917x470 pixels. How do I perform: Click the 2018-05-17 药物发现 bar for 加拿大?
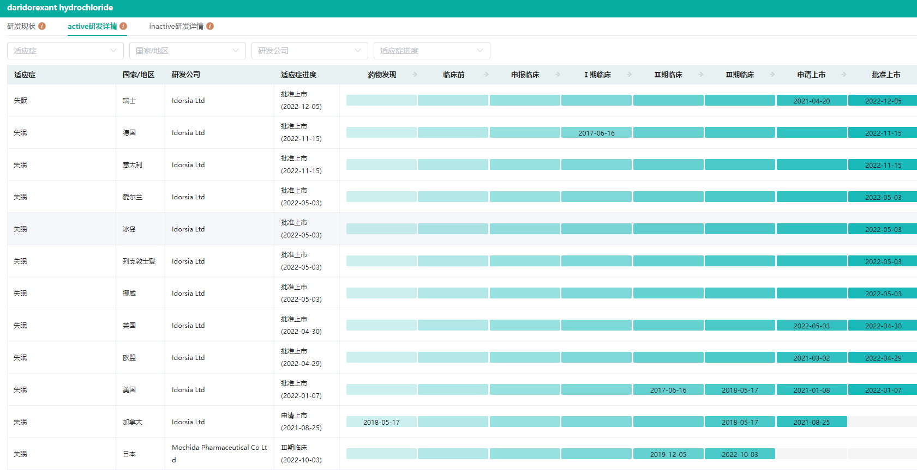[381, 422]
